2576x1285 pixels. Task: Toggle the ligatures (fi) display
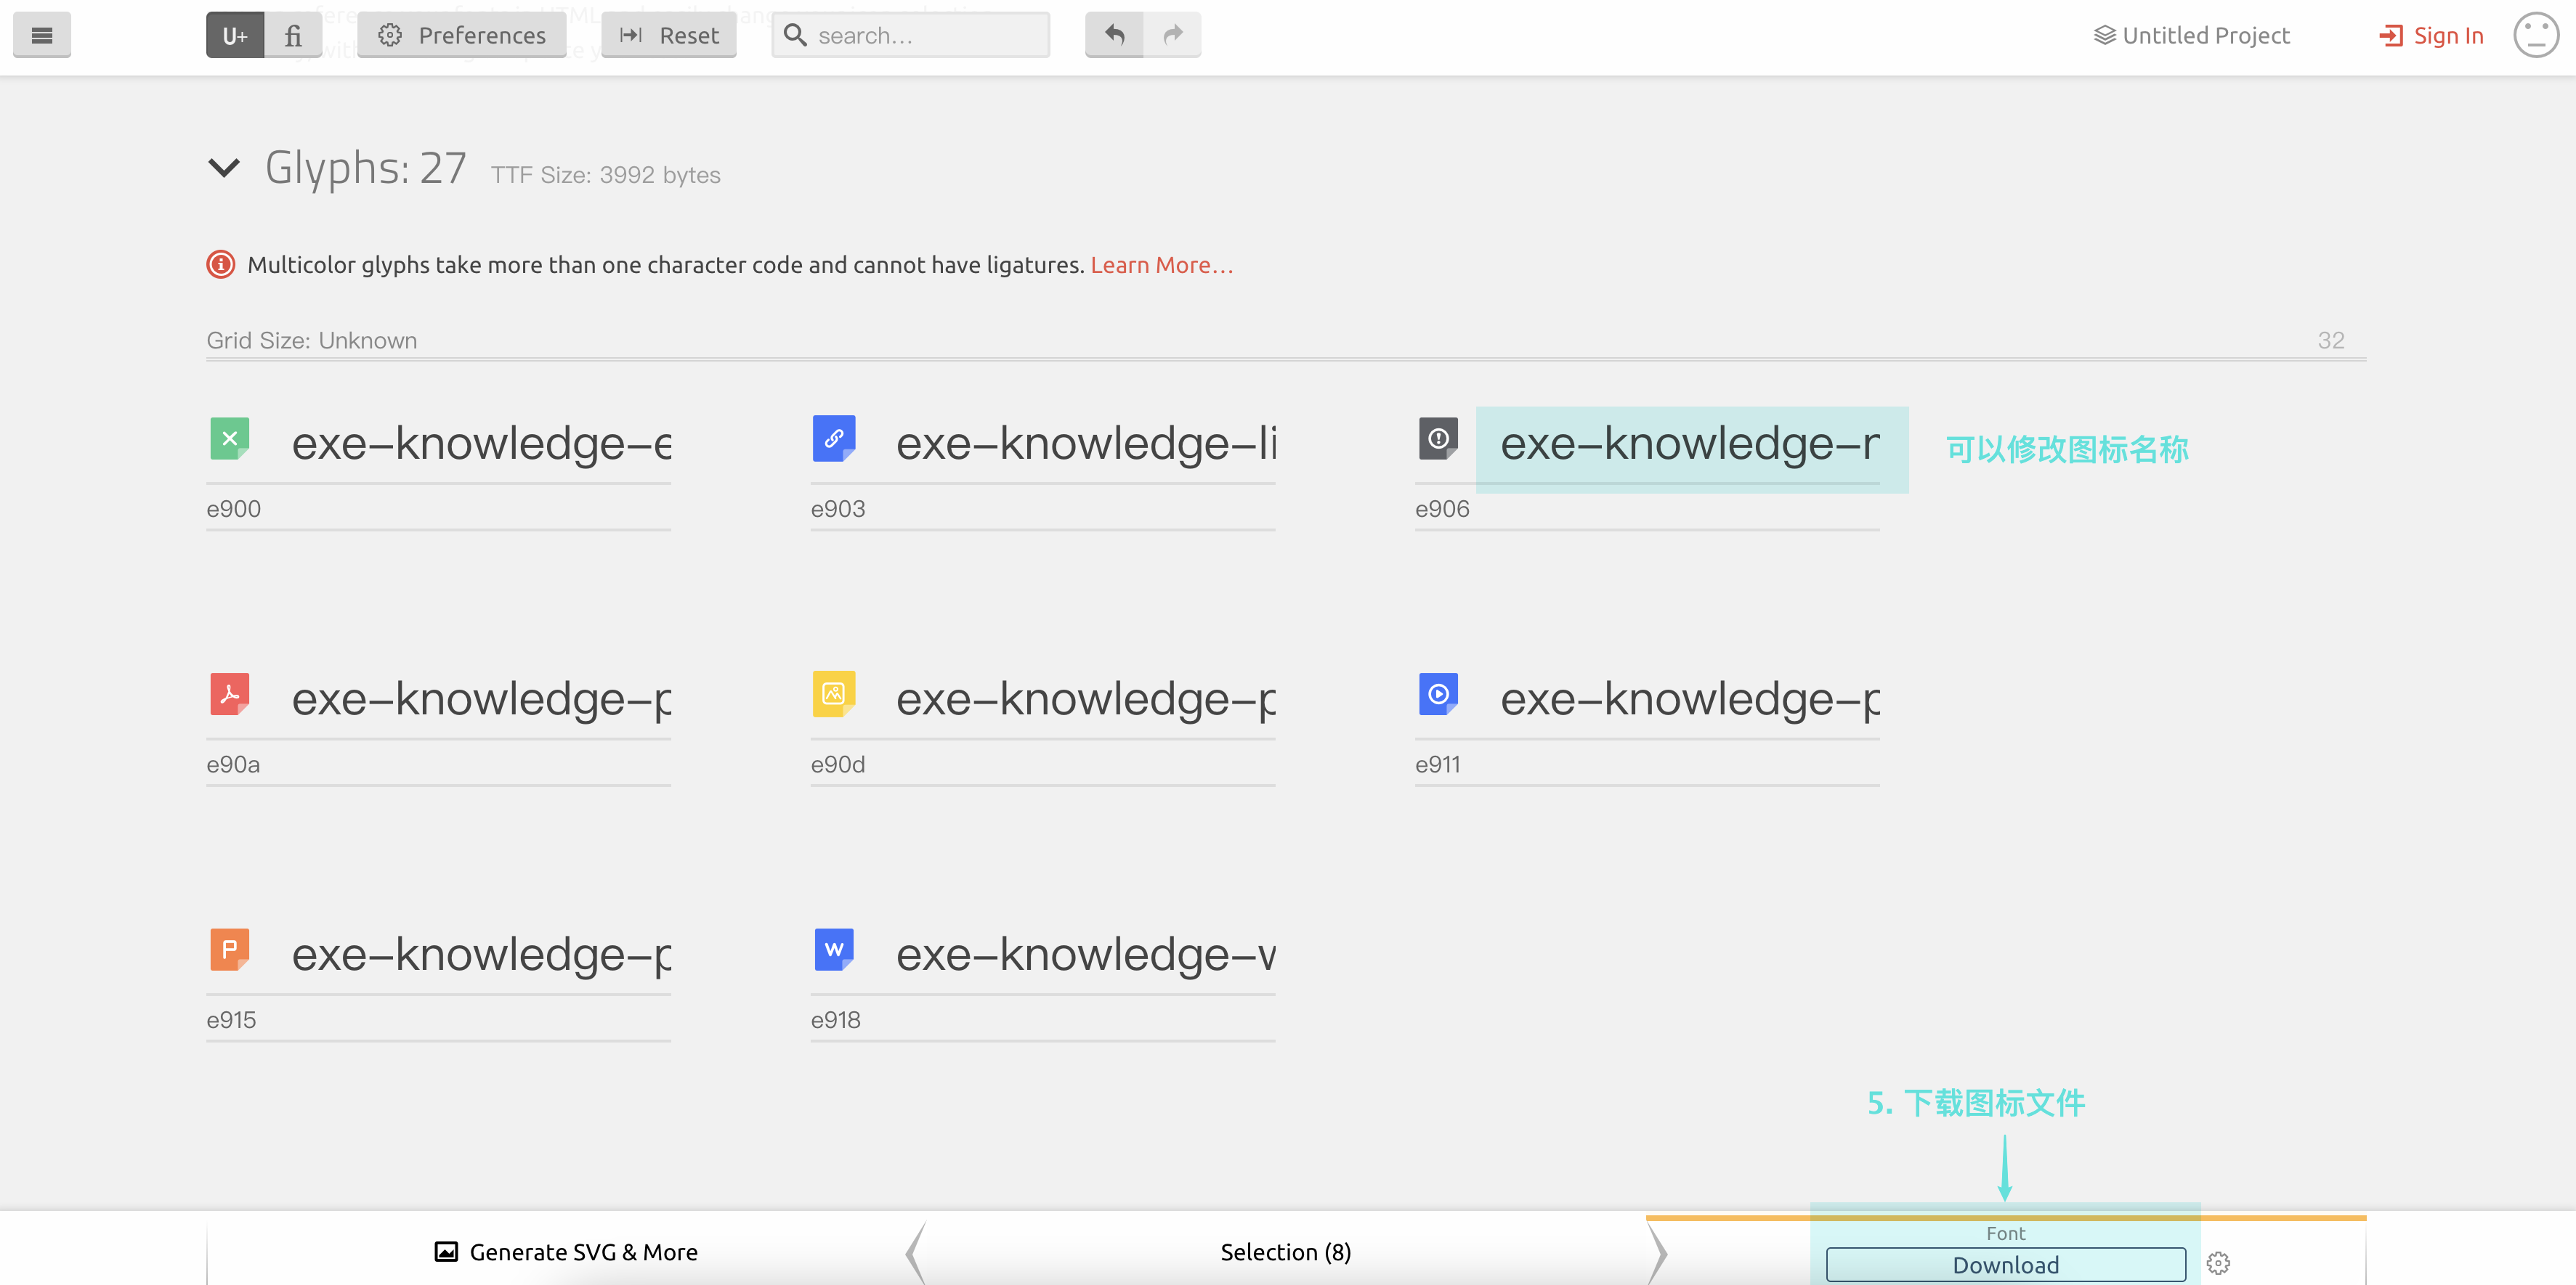(x=293, y=36)
